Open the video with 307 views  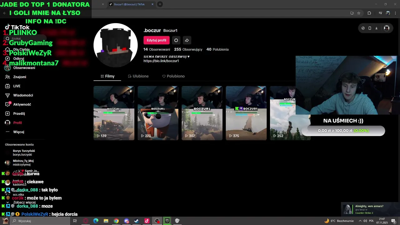(x=202, y=113)
